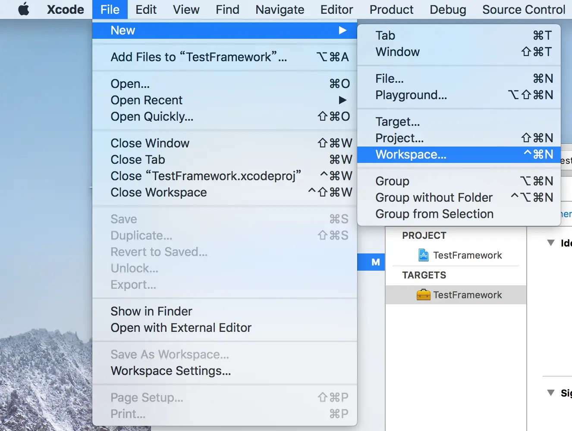The height and width of the screenshot is (431, 572).
Task: Open the Xcode application menu
Action: point(66,9)
